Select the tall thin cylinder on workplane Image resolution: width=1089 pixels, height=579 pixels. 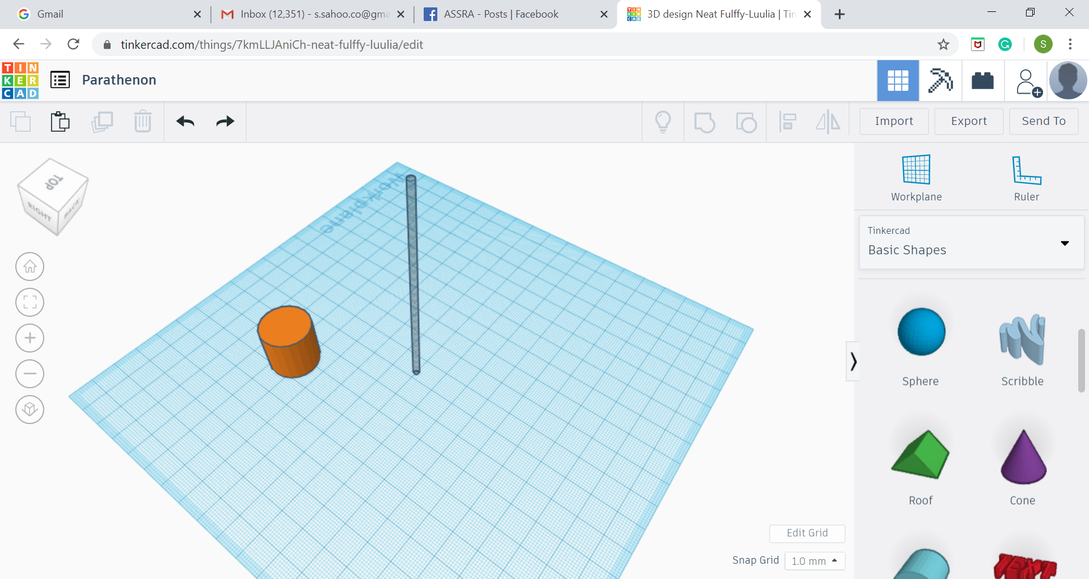(x=413, y=275)
